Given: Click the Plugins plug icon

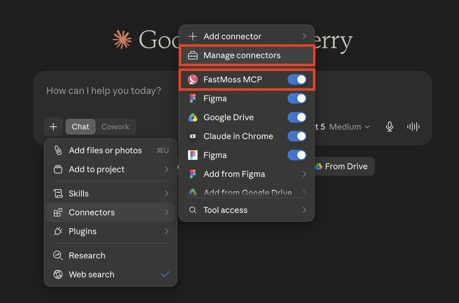Looking at the screenshot, I should point(58,231).
